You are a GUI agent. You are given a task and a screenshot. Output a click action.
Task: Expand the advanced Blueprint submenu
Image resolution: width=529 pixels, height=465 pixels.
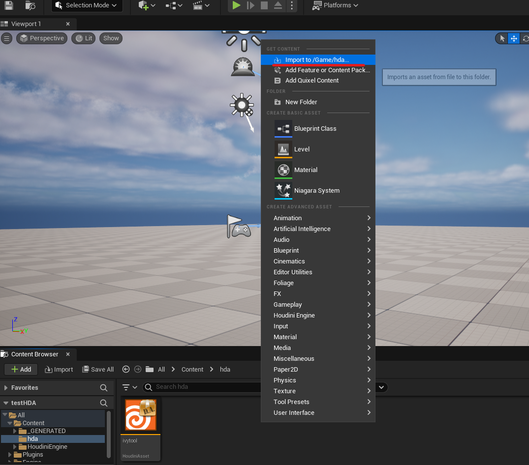click(x=318, y=250)
